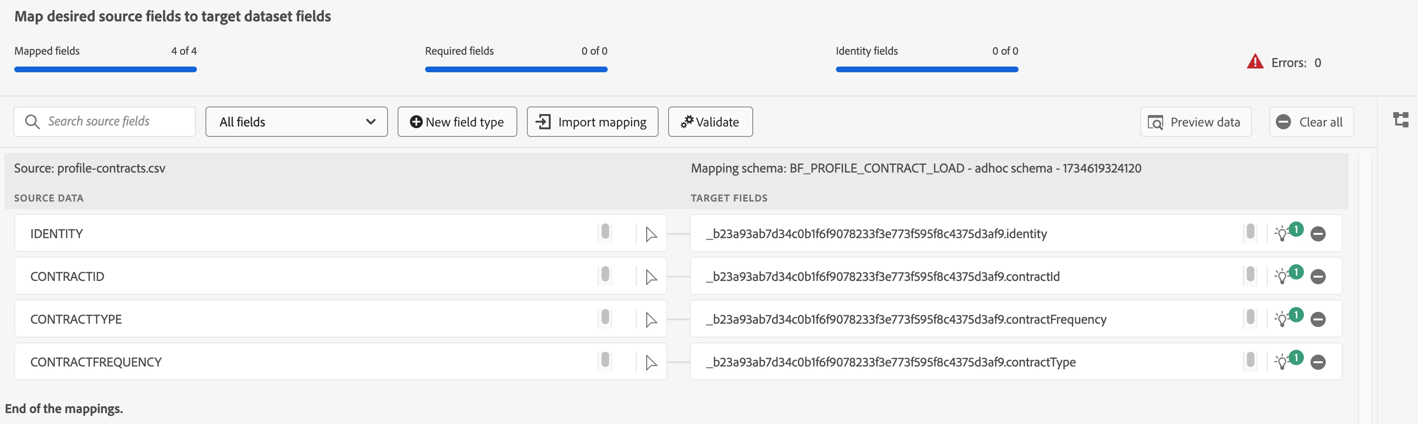The image size is (1418, 424).
Task: Open the All fields filter dropdown
Action: [296, 122]
